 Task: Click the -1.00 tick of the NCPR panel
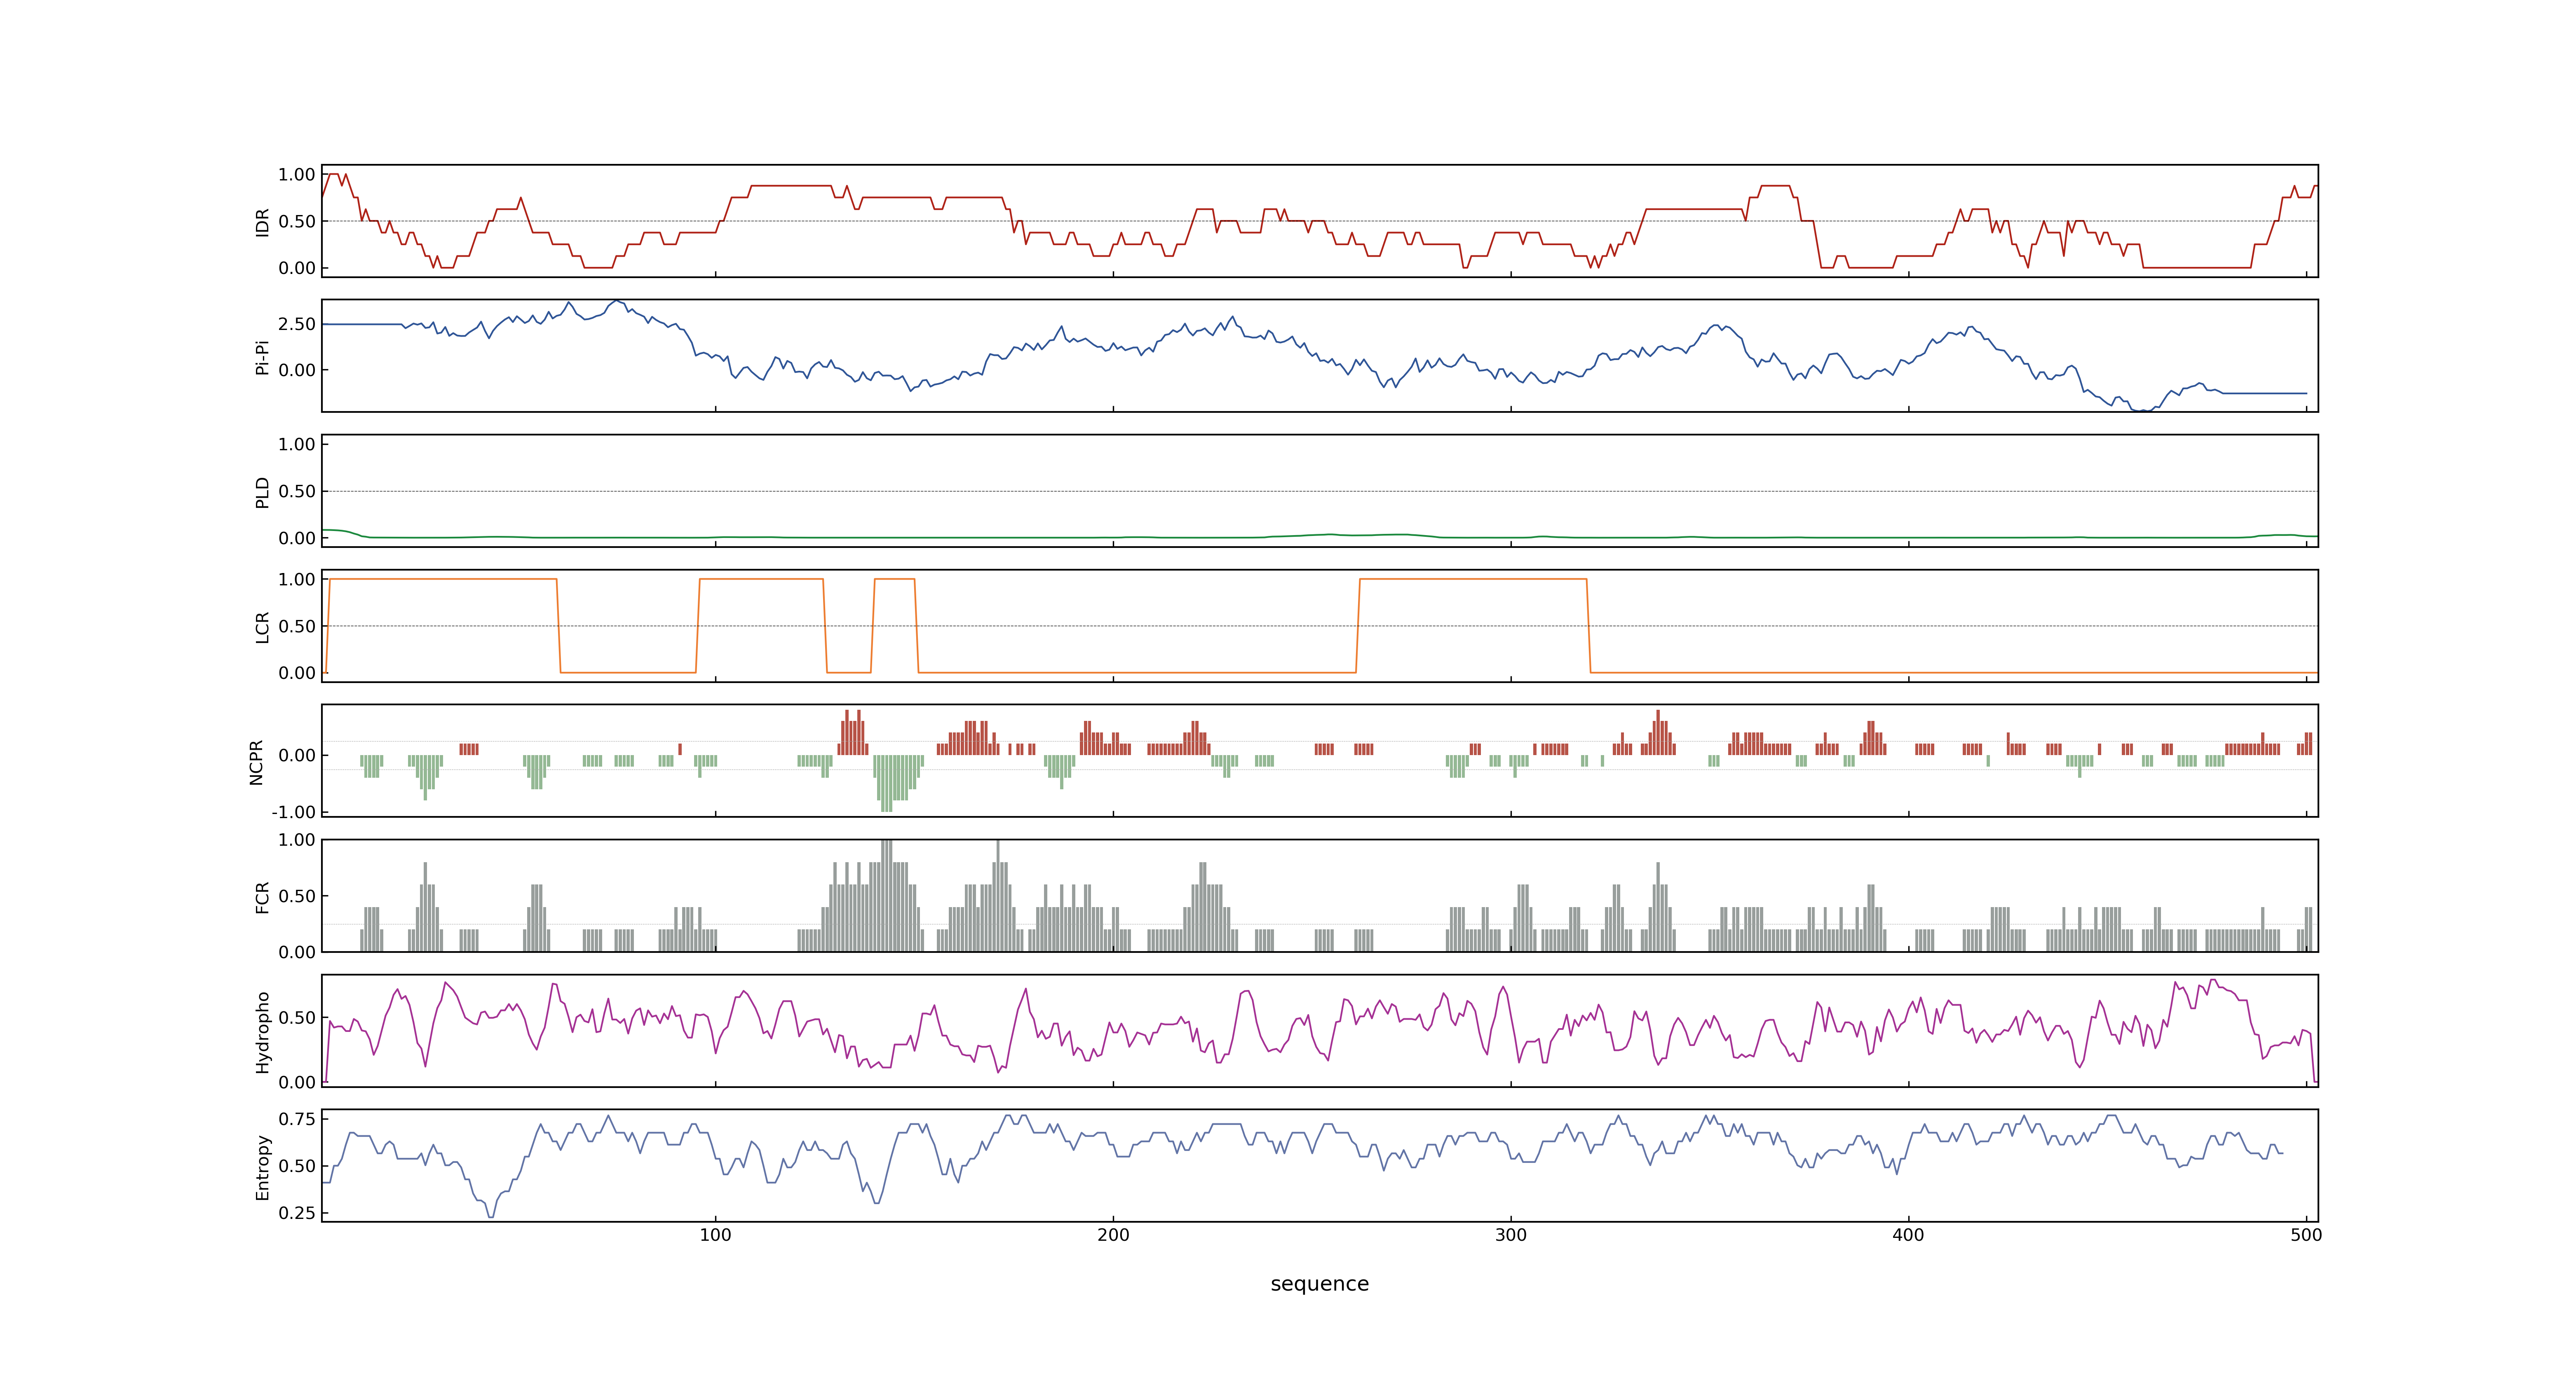tap(293, 812)
